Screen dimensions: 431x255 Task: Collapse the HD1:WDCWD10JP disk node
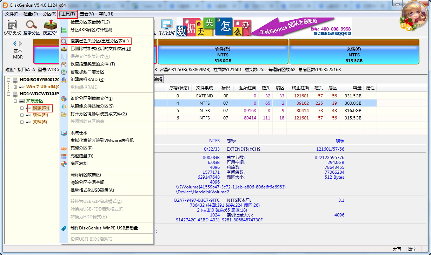[x=9, y=94]
